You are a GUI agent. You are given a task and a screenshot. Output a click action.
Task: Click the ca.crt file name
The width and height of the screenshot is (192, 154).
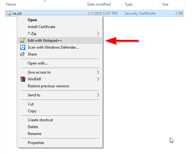pos(17,13)
